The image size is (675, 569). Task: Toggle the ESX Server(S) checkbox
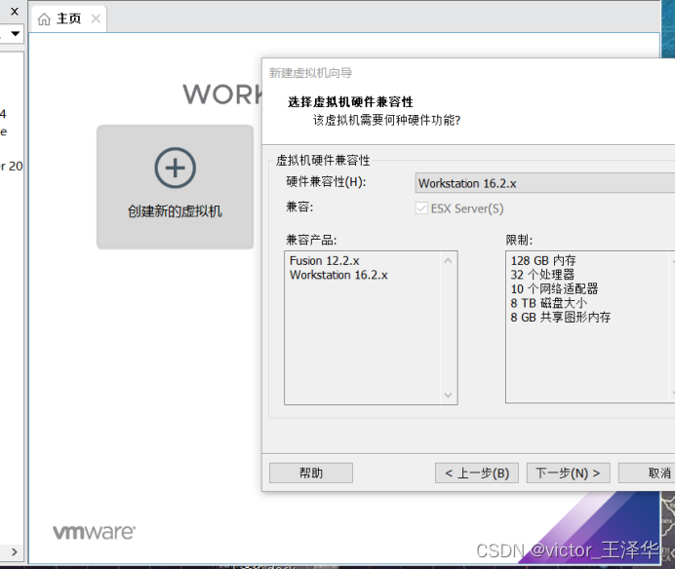421,209
